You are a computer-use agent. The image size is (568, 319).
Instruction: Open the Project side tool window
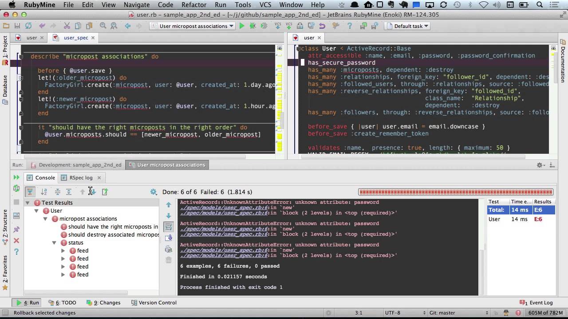[x=5, y=47]
